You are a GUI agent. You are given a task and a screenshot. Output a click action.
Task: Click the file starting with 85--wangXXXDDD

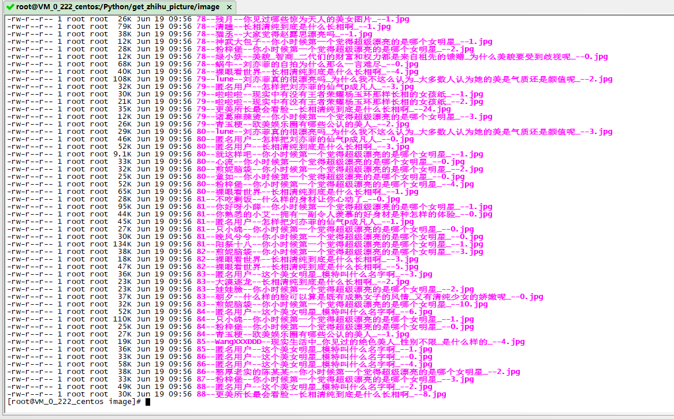pos(352,342)
